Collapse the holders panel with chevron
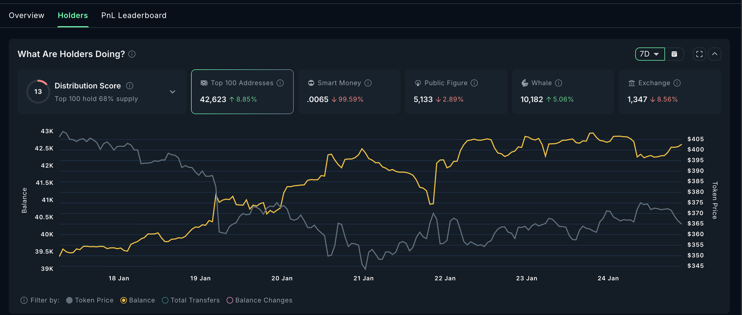The width and height of the screenshot is (742, 315). [715, 54]
